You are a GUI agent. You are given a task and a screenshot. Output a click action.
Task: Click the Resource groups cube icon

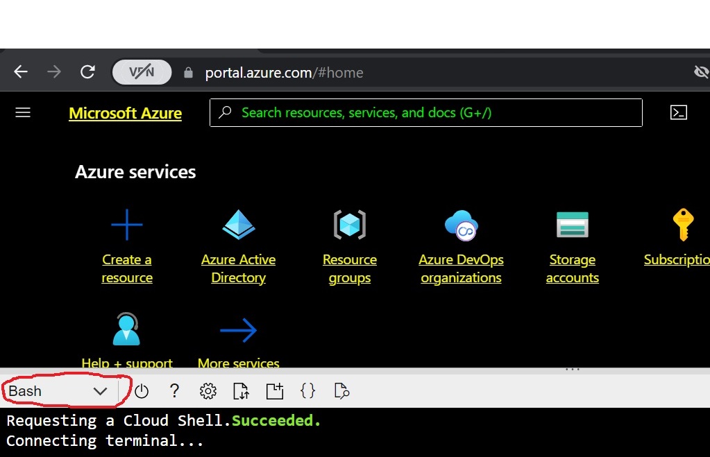[x=350, y=225]
